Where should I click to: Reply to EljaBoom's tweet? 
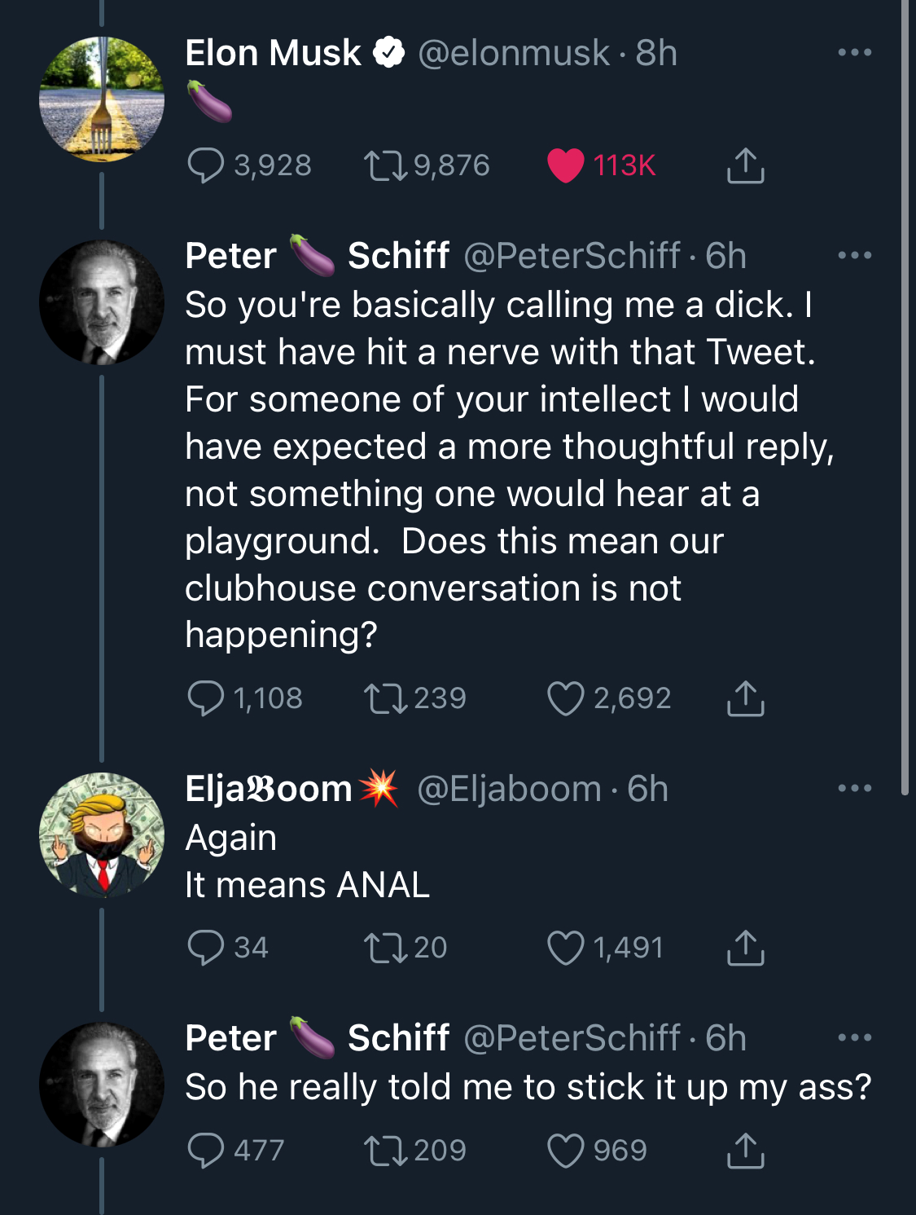(x=205, y=948)
